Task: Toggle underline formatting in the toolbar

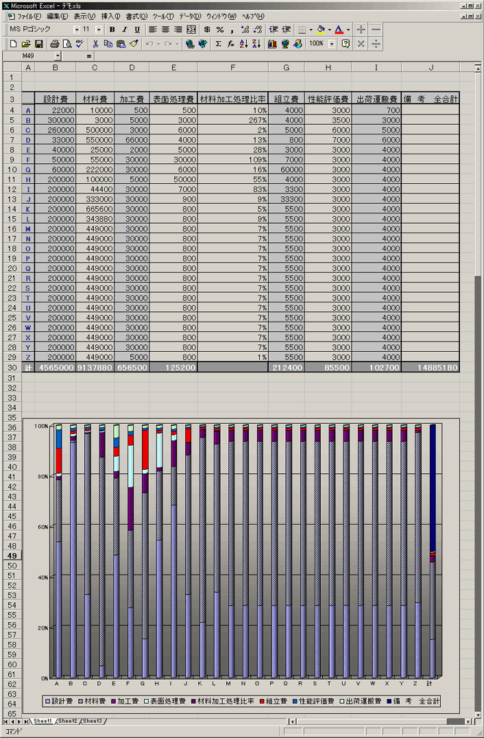Action: pyautogui.click(x=137, y=30)
